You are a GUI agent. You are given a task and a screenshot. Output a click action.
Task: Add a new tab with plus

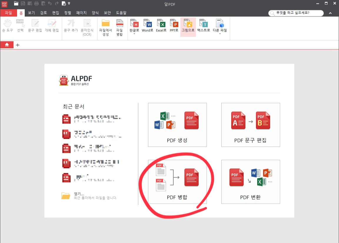[x=18, y=45]
